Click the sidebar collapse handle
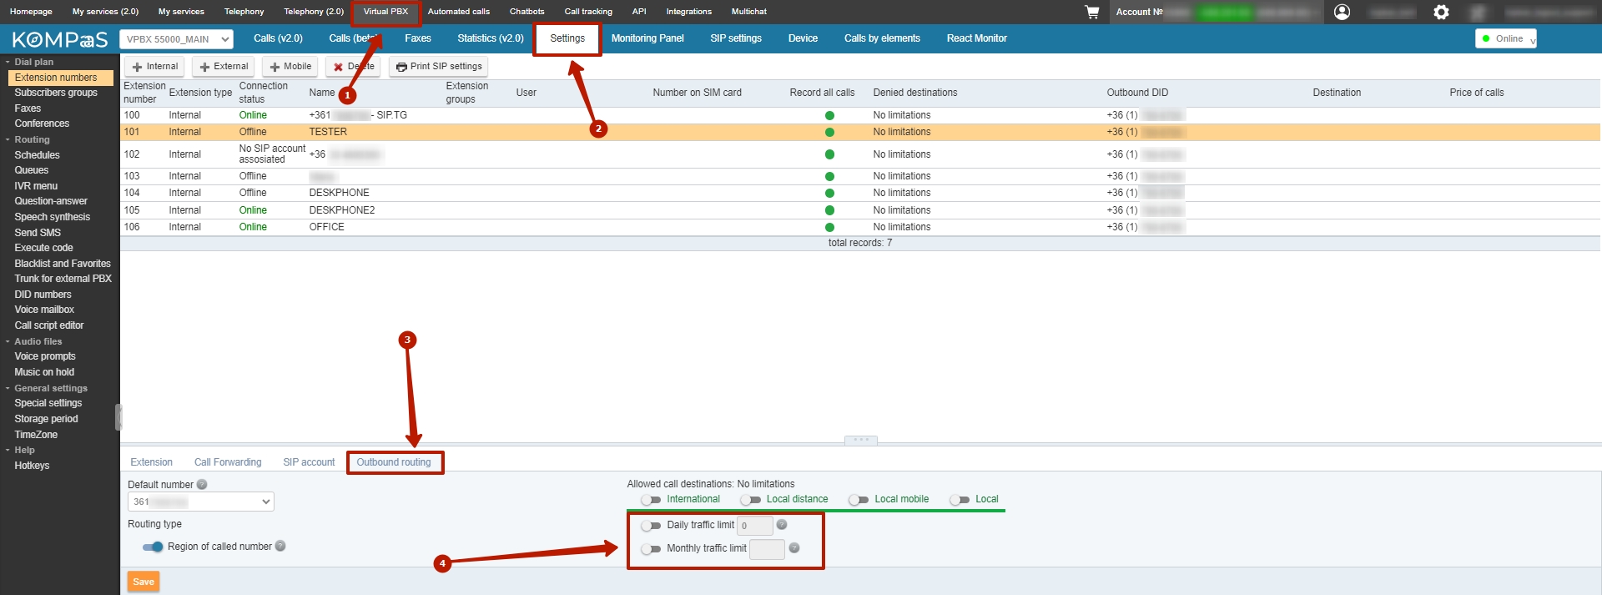 pos(118,417)
